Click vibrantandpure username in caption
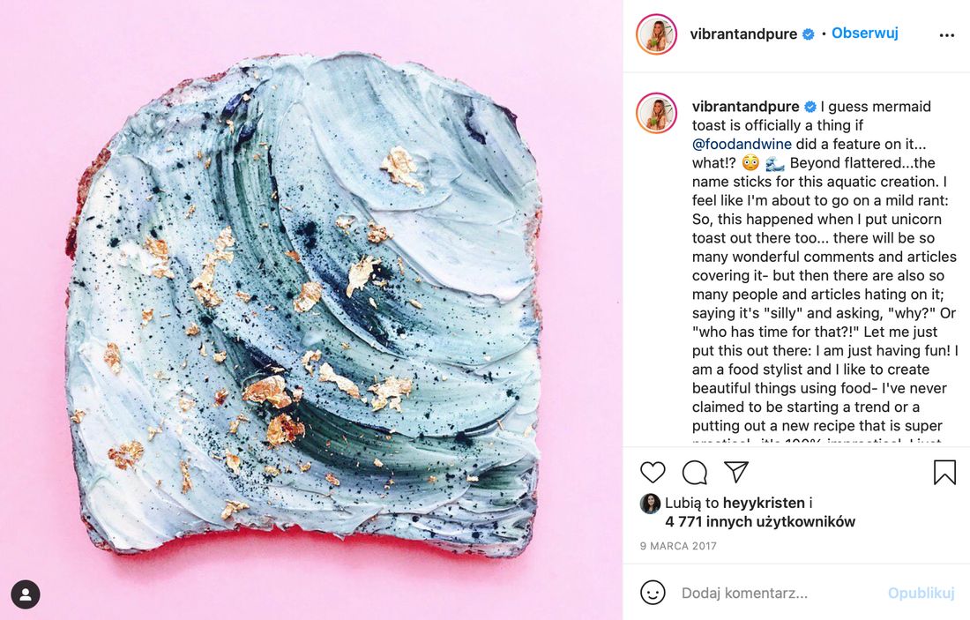Screen dimensions: 970x620 [x=745, y=107]
